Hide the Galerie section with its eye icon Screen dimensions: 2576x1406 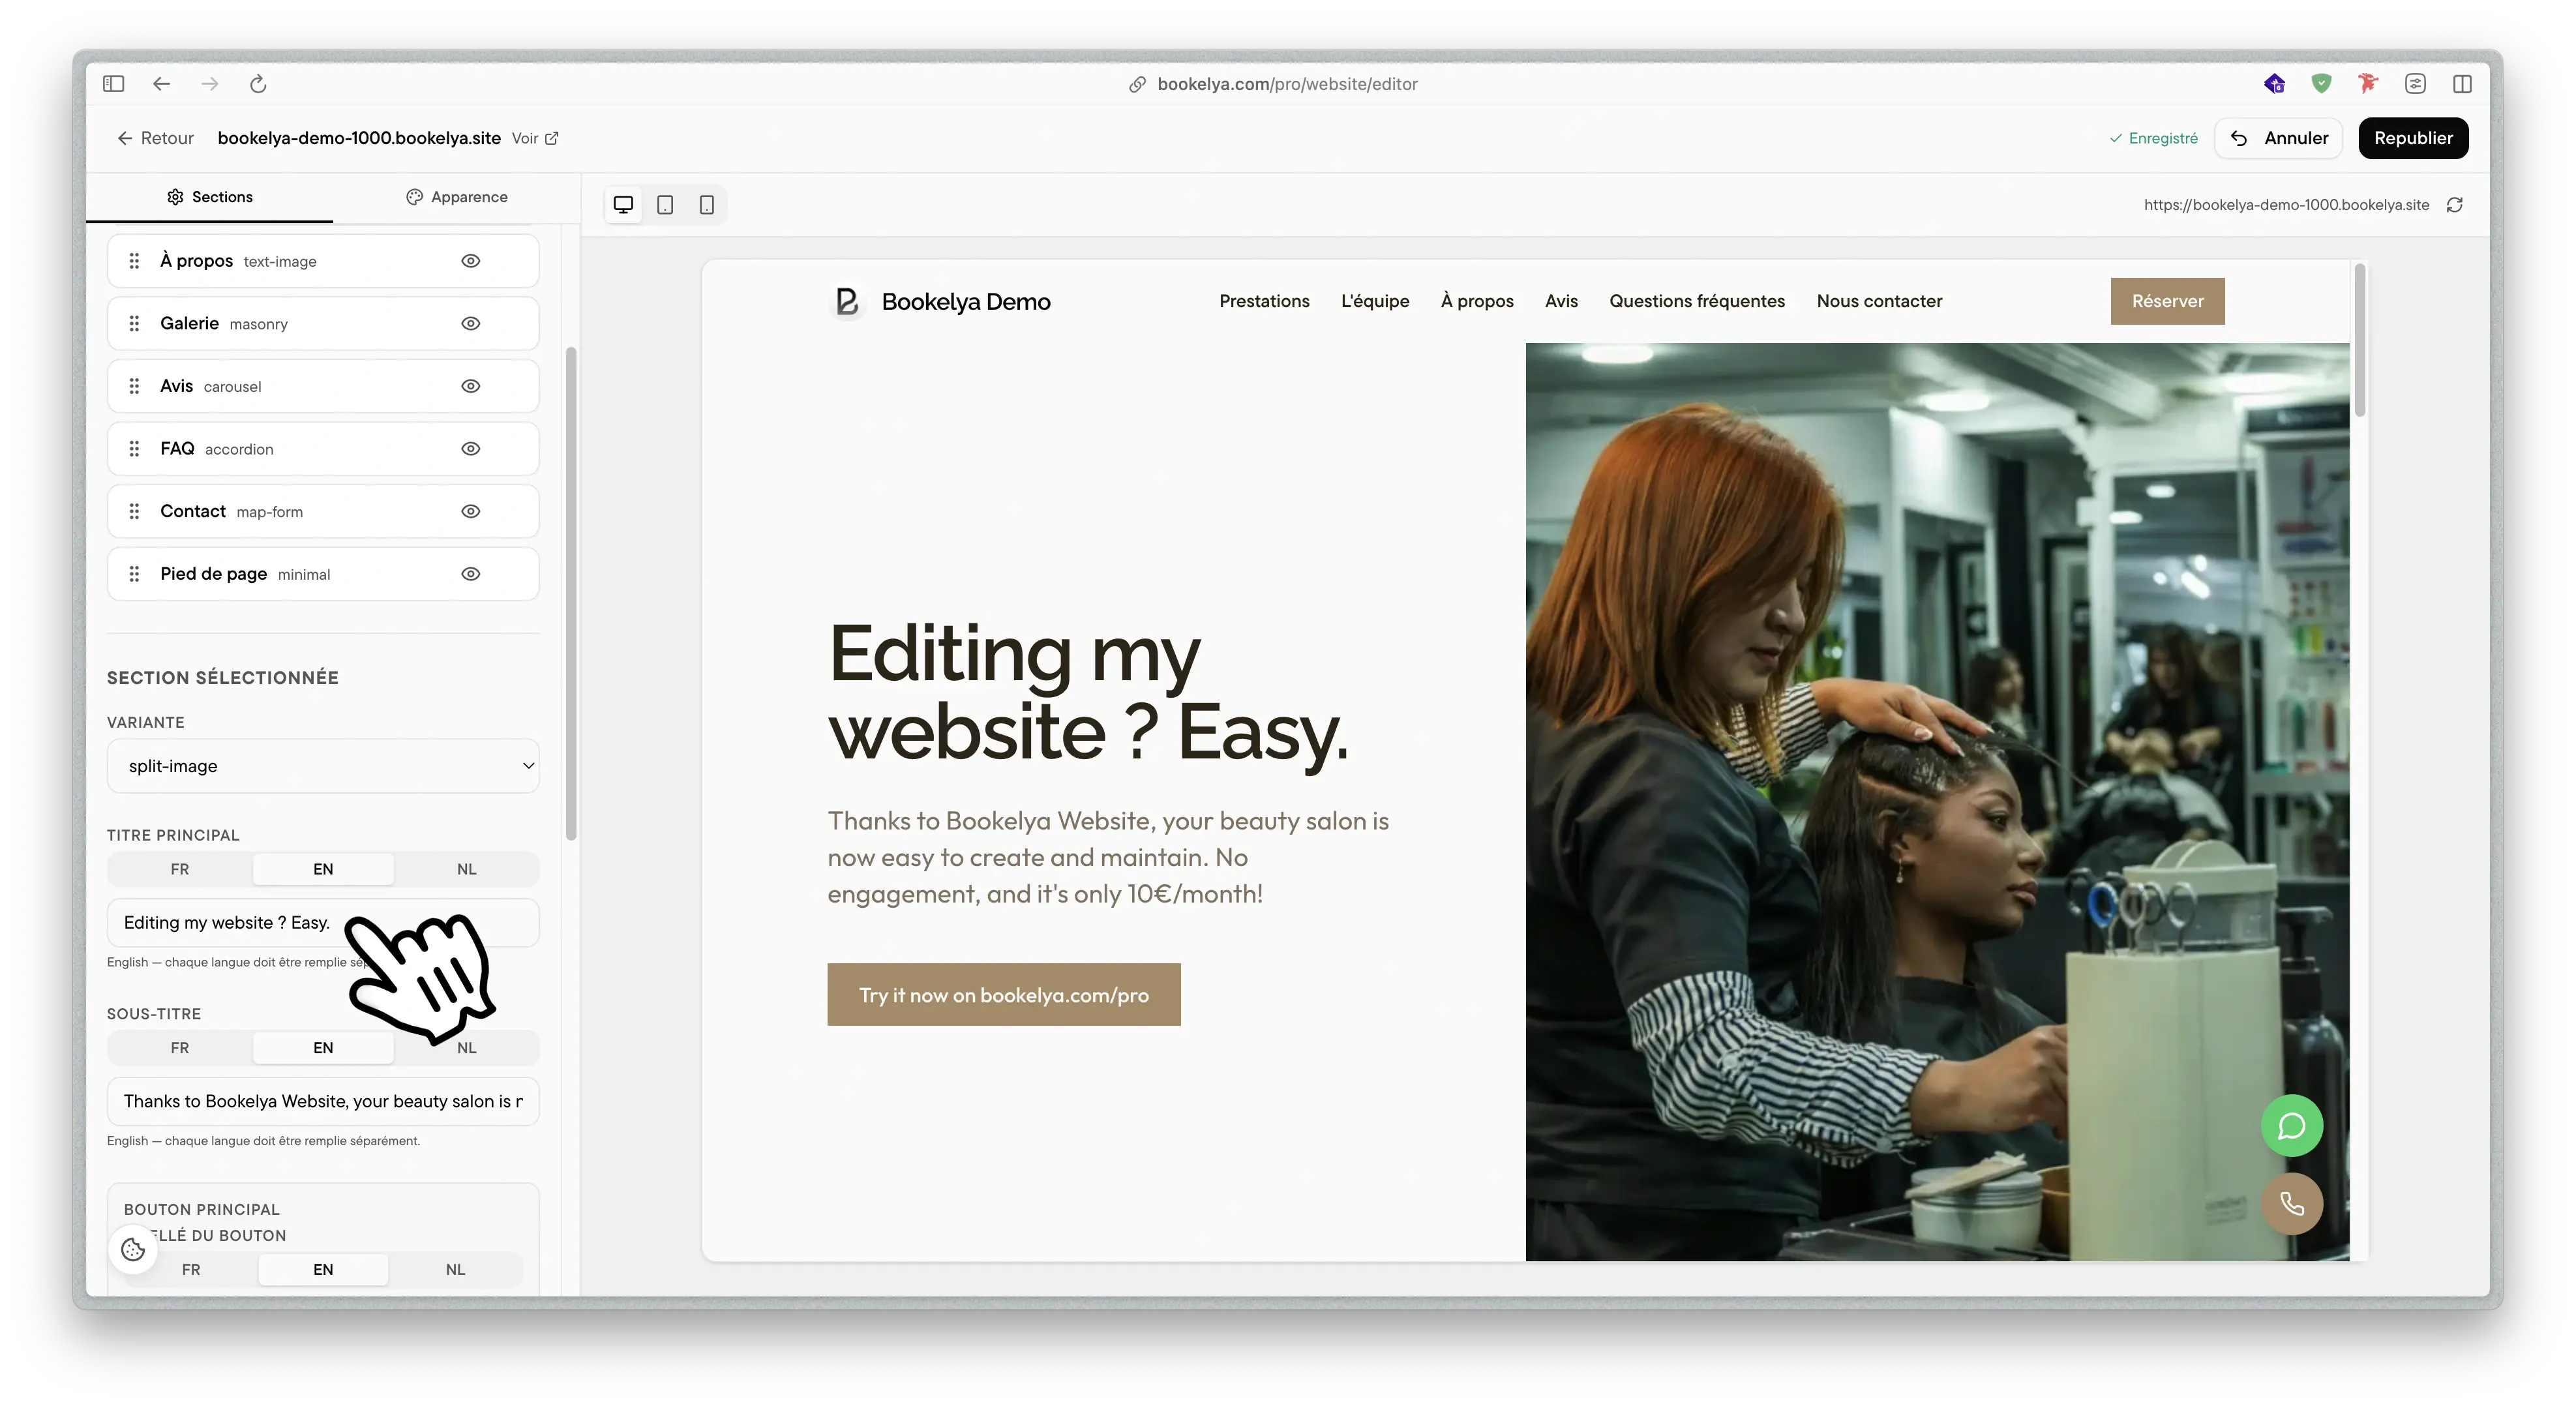(x=470, y=324)
